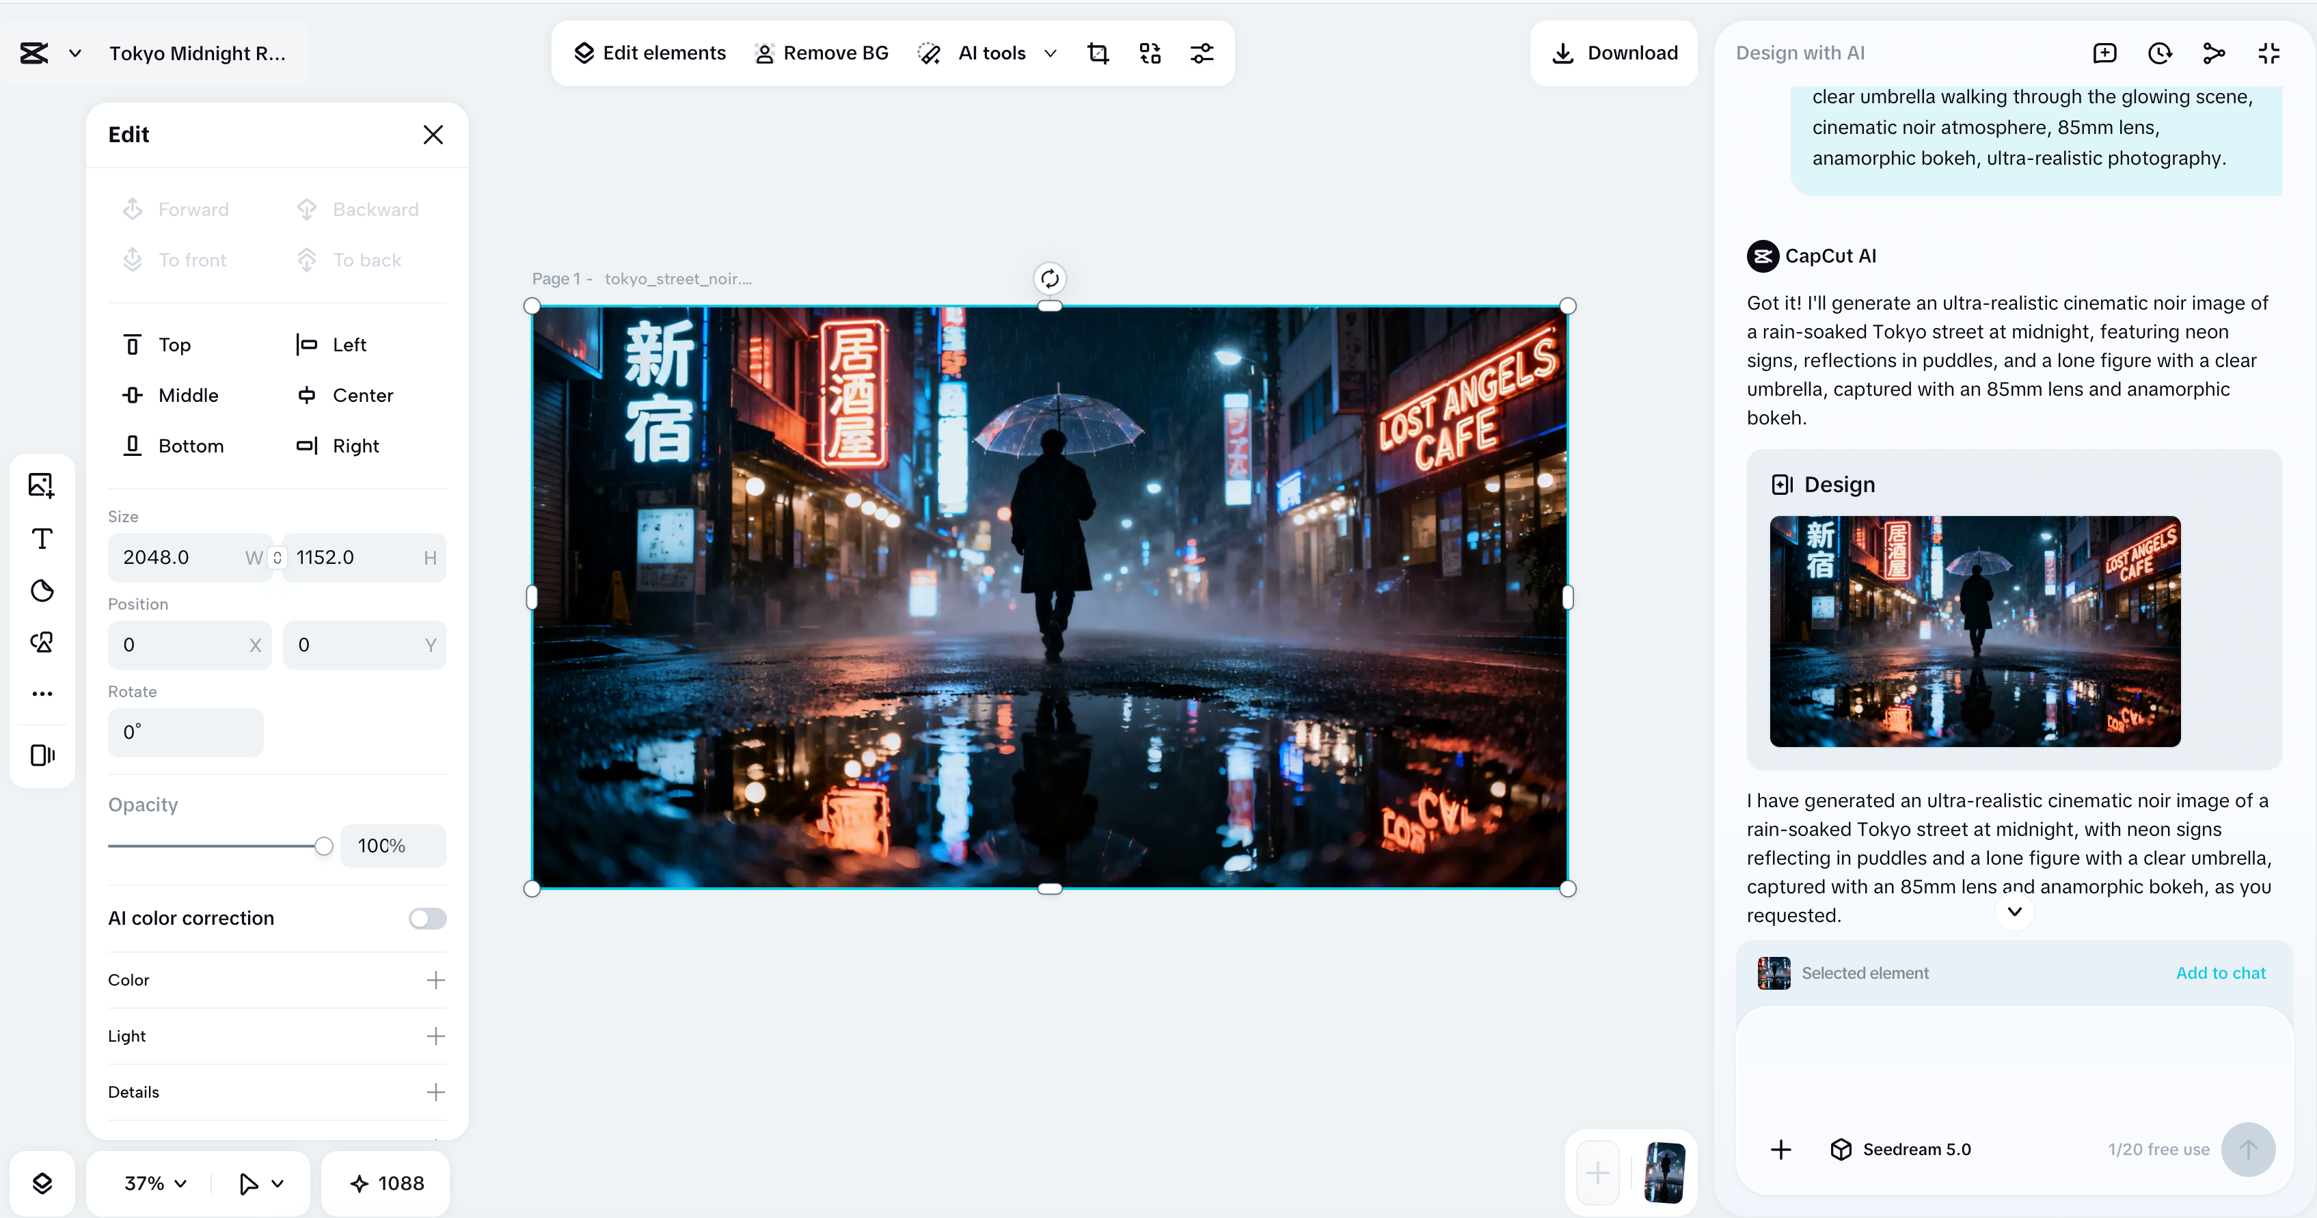This screenshot has width=2317, height=1218.
Task: Select the Shapes tool in the sidebar
Action: (x=42, y=590)
